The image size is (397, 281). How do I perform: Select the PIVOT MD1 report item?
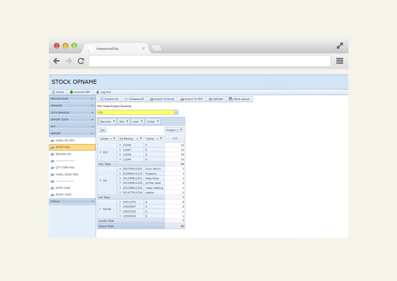pos(72,147)
